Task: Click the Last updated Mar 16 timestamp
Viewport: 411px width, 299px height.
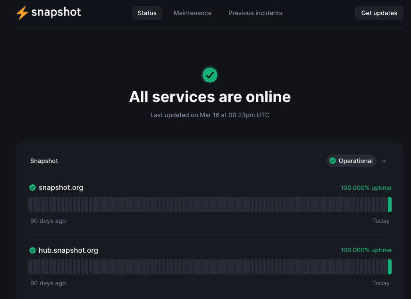Action: [210, 115]
